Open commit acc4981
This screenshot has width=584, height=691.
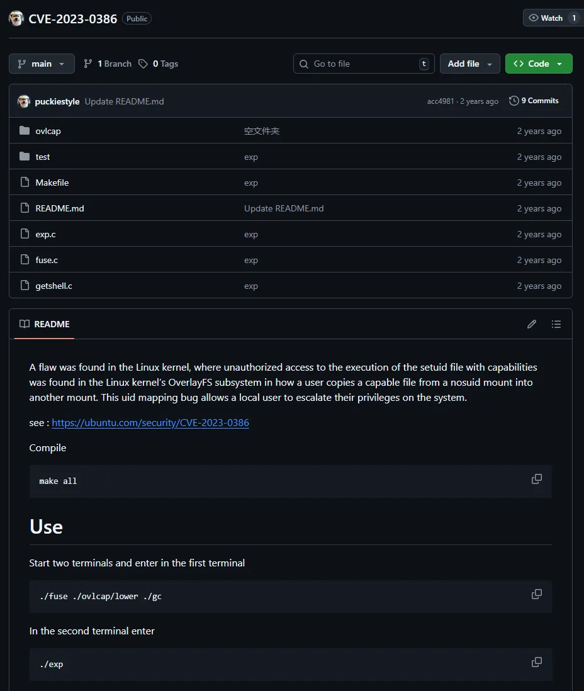point(440,101)
